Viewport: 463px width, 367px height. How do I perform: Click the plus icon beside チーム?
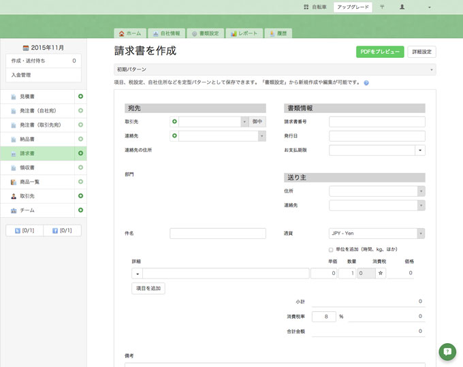tap(80, 210)
